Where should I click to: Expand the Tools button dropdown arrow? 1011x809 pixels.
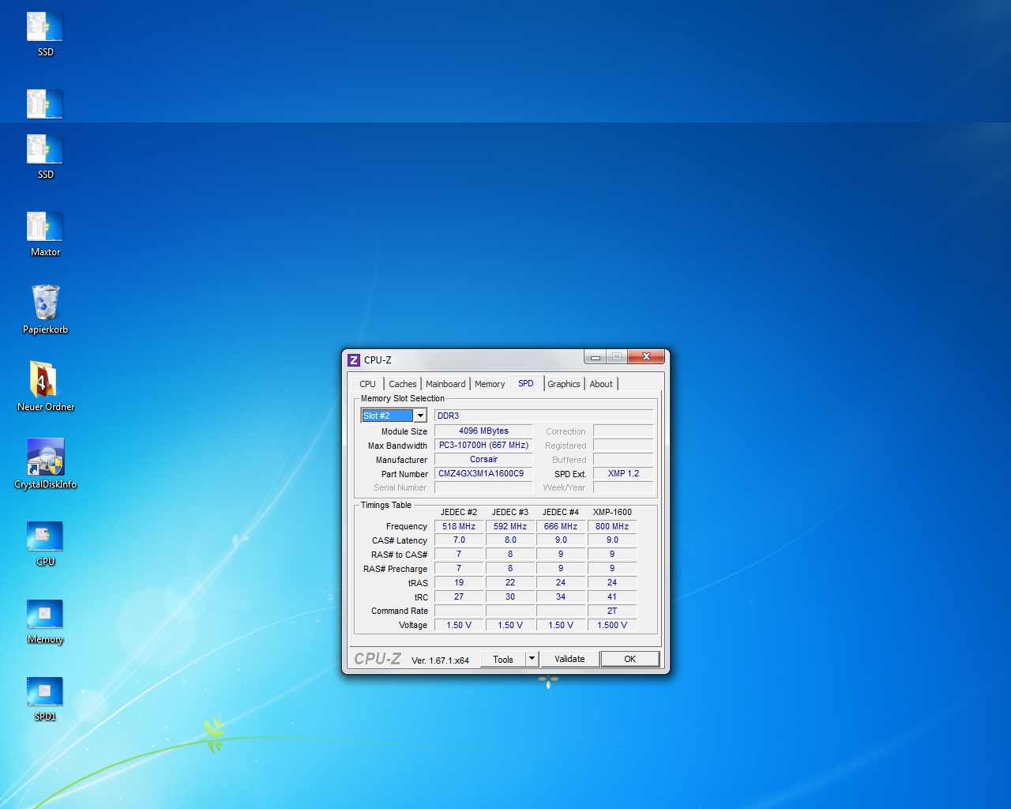click(532, 659)
